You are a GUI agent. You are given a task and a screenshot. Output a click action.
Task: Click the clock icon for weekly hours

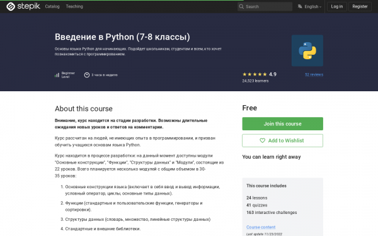click(87, 75)
